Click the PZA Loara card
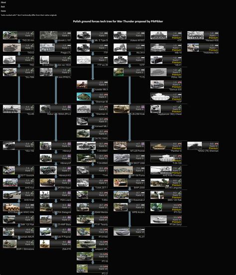The width and height of the screenshot is (236, 275). 55,195
